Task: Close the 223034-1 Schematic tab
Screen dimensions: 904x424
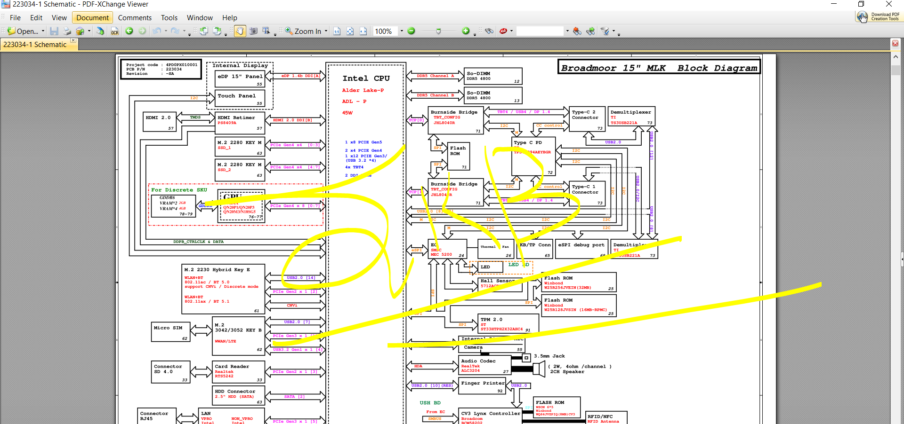Action: coord(73,40)
